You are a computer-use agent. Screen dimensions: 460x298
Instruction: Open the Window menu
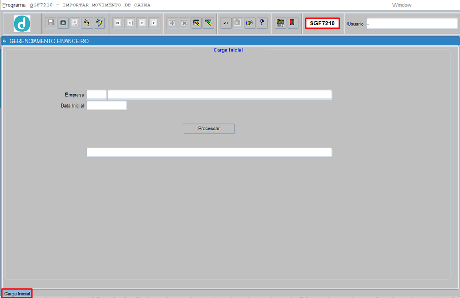pos(402,5)
